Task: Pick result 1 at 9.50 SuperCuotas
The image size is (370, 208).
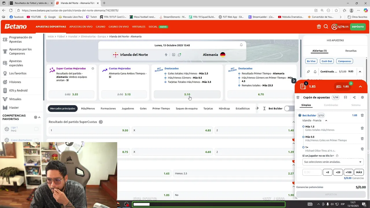Action: (89, 130)
